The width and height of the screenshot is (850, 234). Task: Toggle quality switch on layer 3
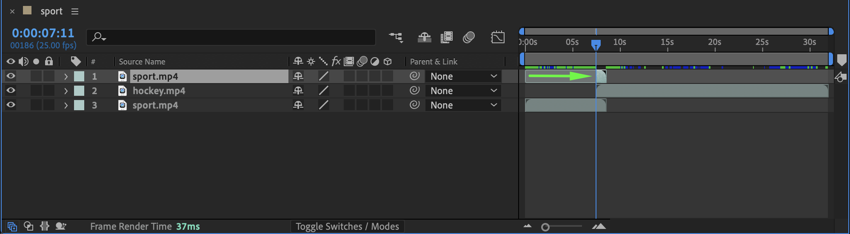coord(324,105)
